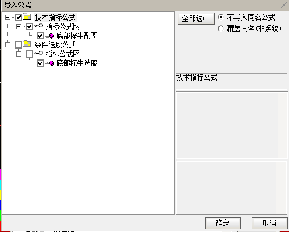
Task: Click the 技术指标公式 folder icon
Action: click(x=27, y=17)
